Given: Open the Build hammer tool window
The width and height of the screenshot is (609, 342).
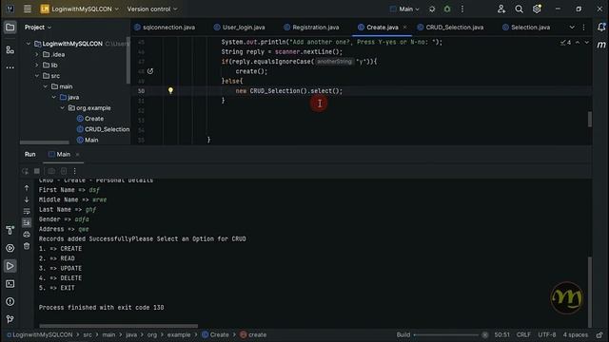Looking at the screenshot, I should [x=10, y=230].
